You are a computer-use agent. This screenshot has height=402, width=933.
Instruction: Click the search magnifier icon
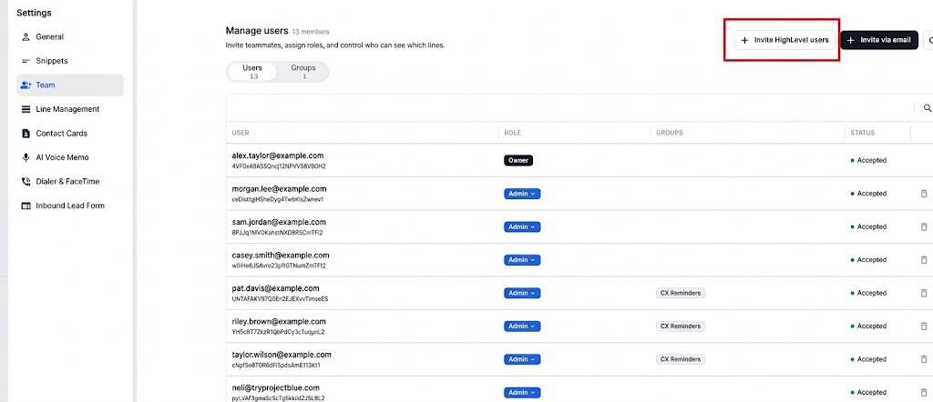click(x=927, y=107)
